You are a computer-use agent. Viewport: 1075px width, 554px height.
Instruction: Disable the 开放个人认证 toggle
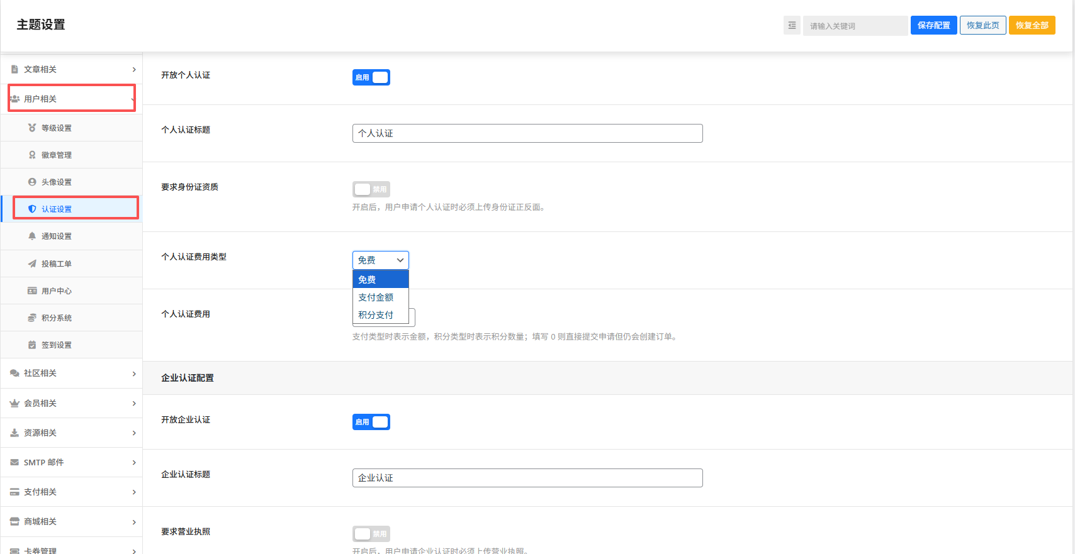[x=371, y=77]
